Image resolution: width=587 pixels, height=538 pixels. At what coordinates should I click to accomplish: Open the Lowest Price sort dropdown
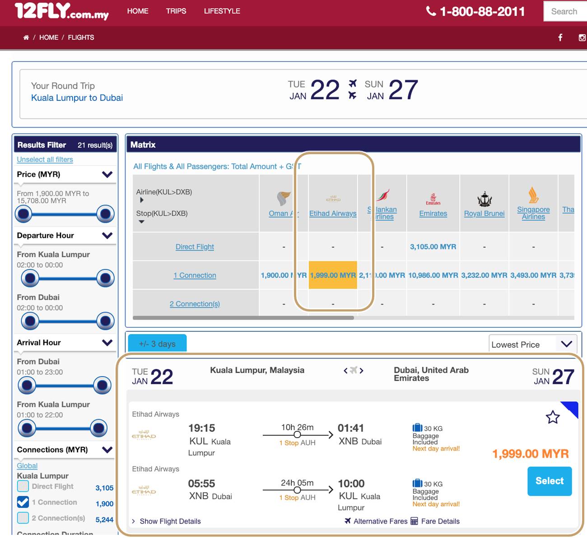point(533,345)
